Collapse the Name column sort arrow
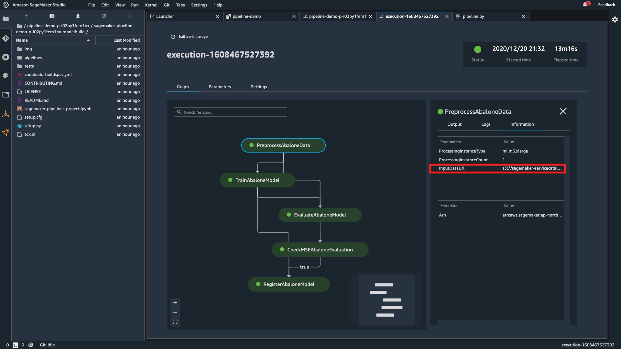Screen dimensions: 621x349 (88, 40)
